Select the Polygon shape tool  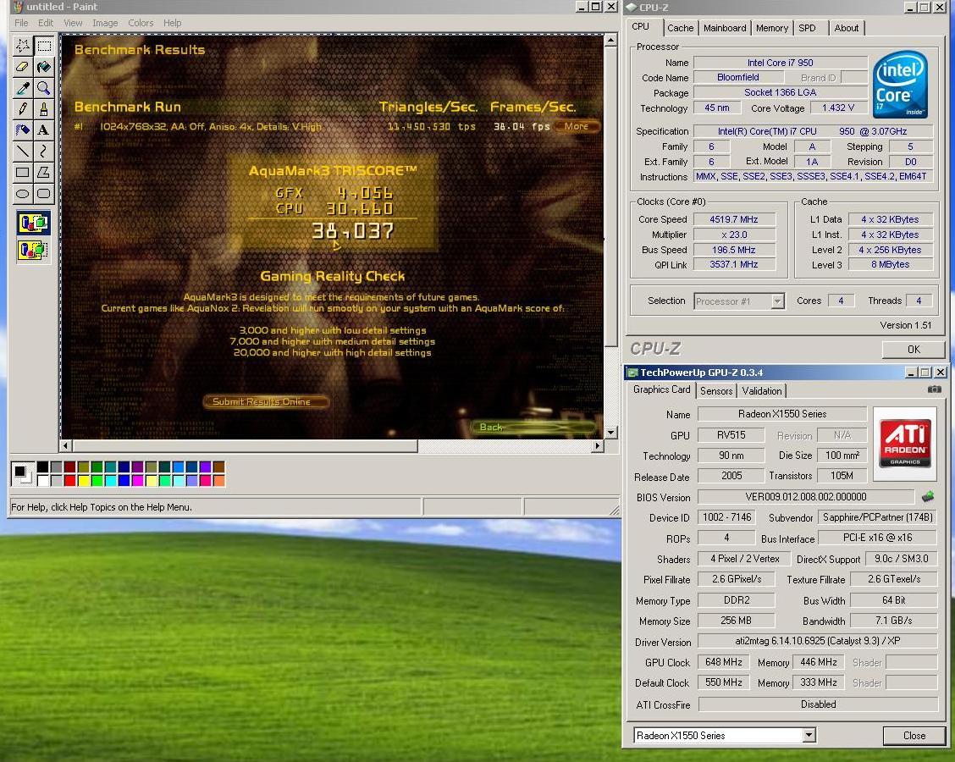click(x=43, y=173)
